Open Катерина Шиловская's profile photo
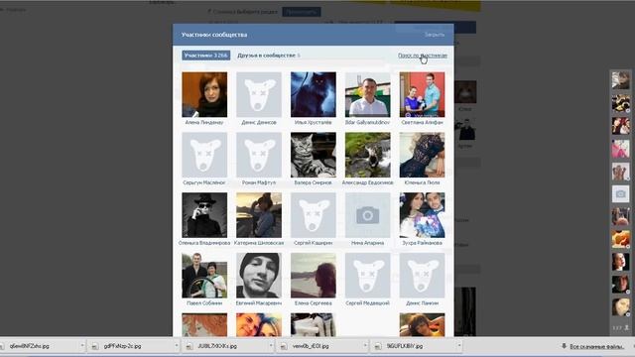Viewport: 635px width, 357px height. click(259, 215)
